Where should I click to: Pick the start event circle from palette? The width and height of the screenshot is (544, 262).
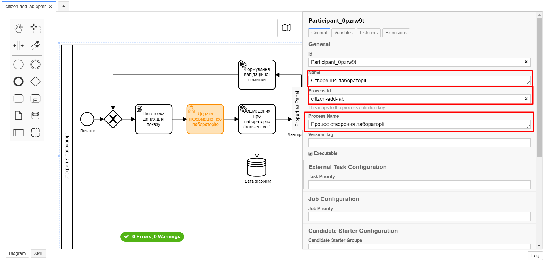(18, 65)
